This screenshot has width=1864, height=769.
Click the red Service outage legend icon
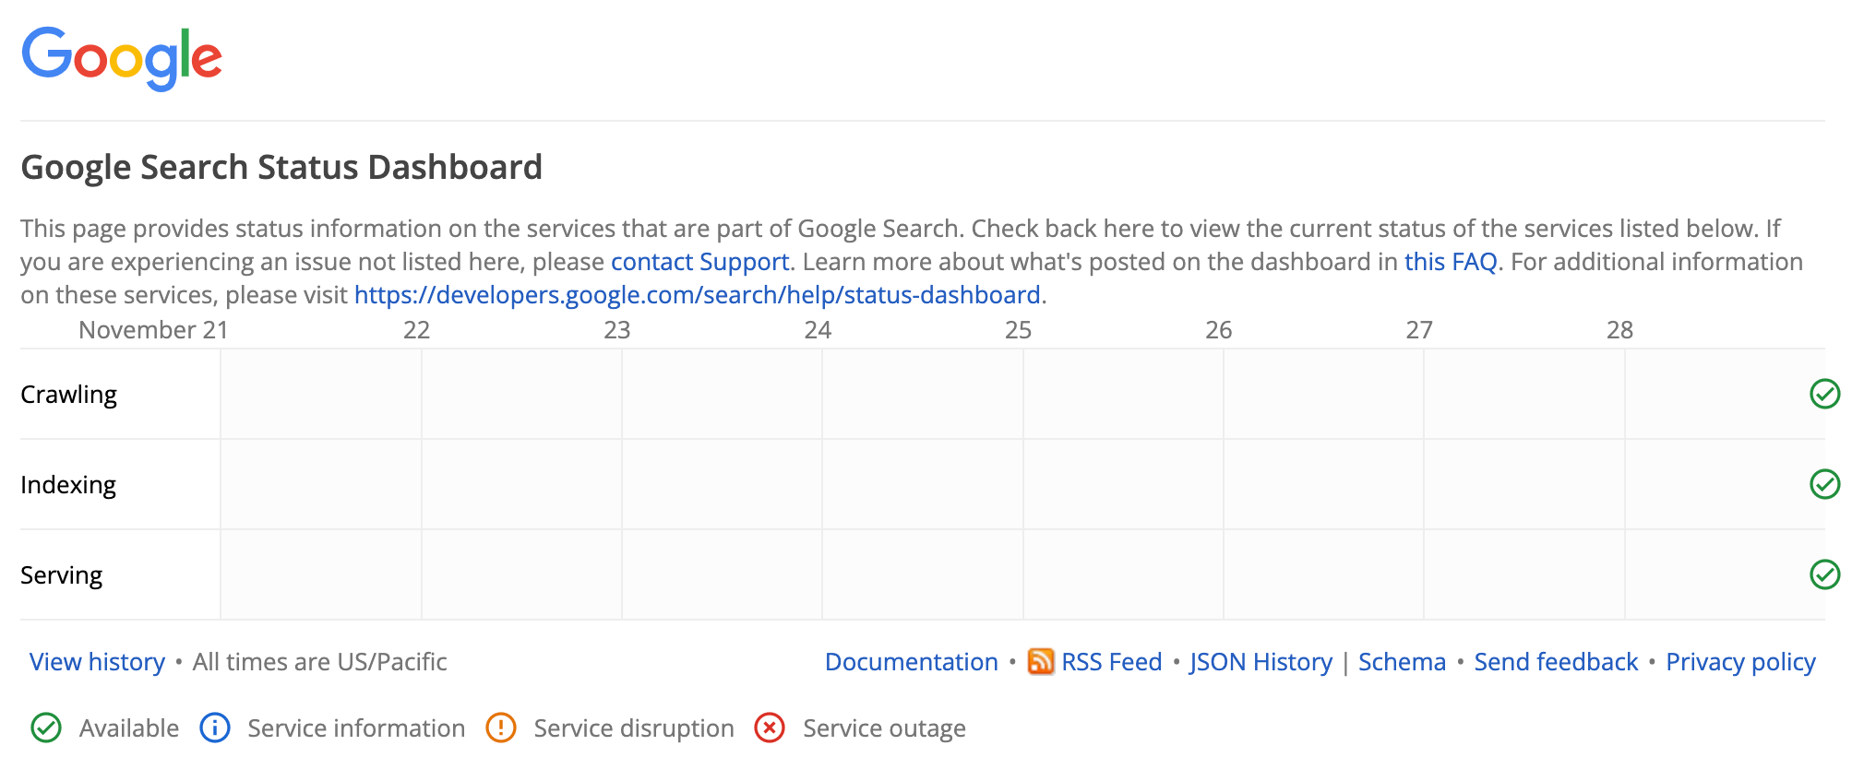tap(770, 728)
